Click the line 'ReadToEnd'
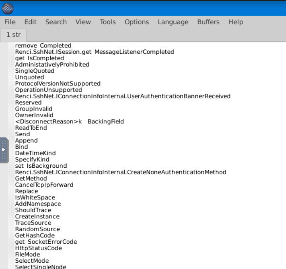Viewport: 286px width, 269px height. point(31,128)
